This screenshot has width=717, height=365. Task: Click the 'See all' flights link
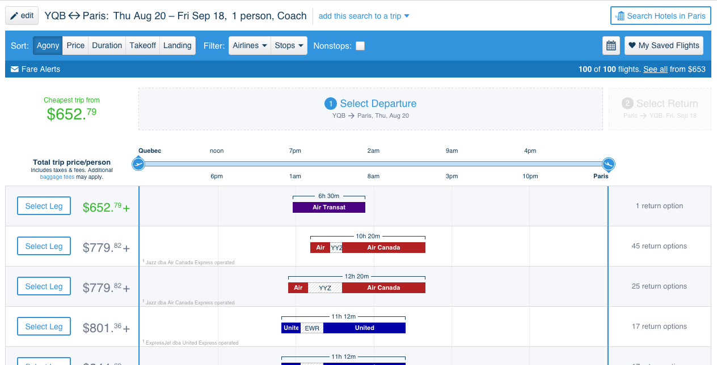coord(655,69)
